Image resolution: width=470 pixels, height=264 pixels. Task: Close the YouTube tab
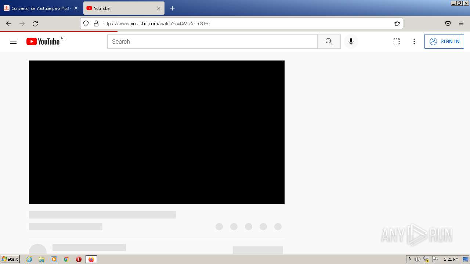coord(159,8)
